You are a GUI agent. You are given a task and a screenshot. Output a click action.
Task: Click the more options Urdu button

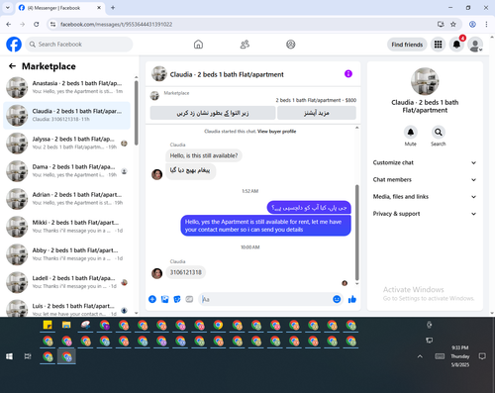click(x=317, y=113)
